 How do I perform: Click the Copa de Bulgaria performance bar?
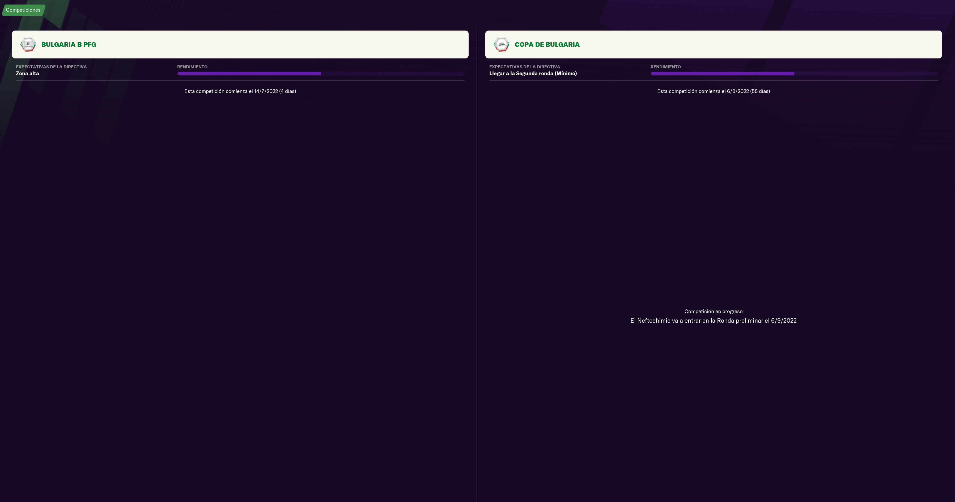tap(794, 73)
